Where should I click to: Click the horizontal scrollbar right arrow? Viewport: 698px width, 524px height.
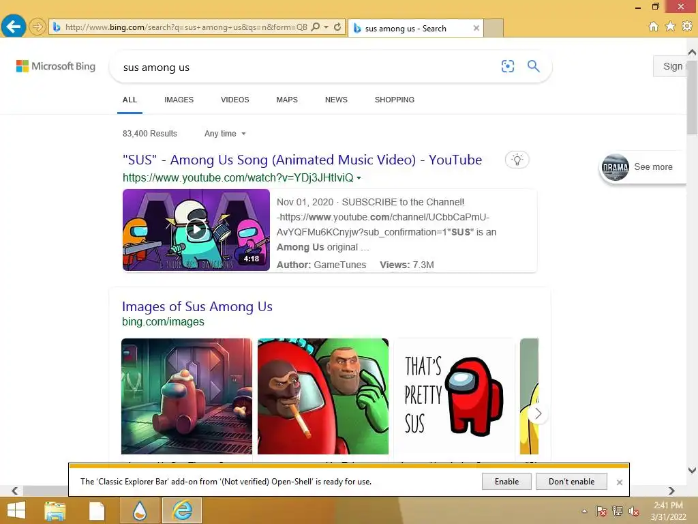coord(671,491)
